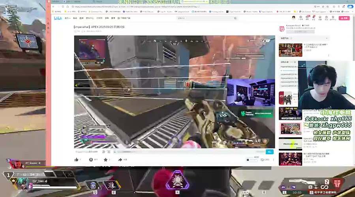Open the three-dot more options below video
355x197 pixels.
(274, 160)
